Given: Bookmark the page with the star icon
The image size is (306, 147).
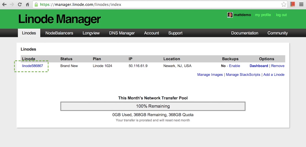Looking at the screenshot, I should pyautogui.click(x=284, y=4).
